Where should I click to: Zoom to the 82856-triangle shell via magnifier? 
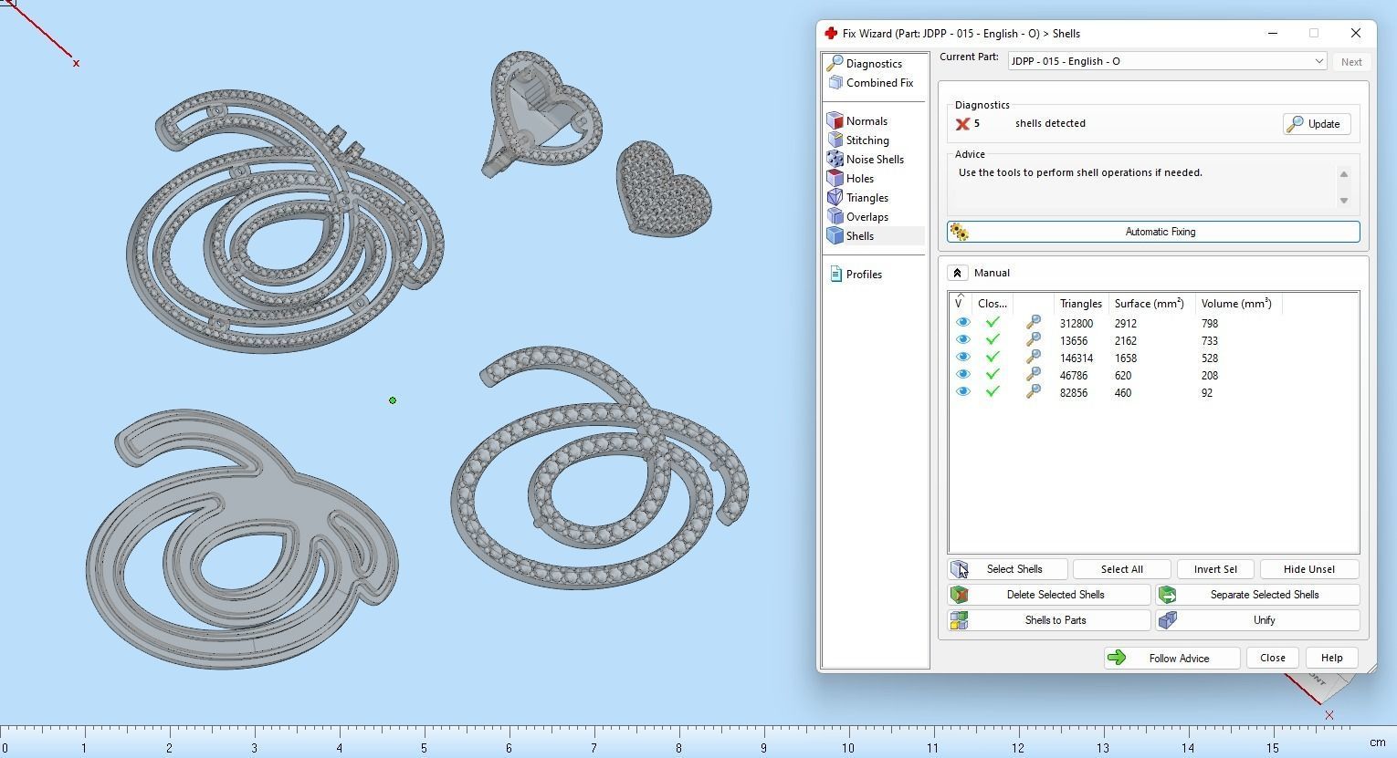1034,392
